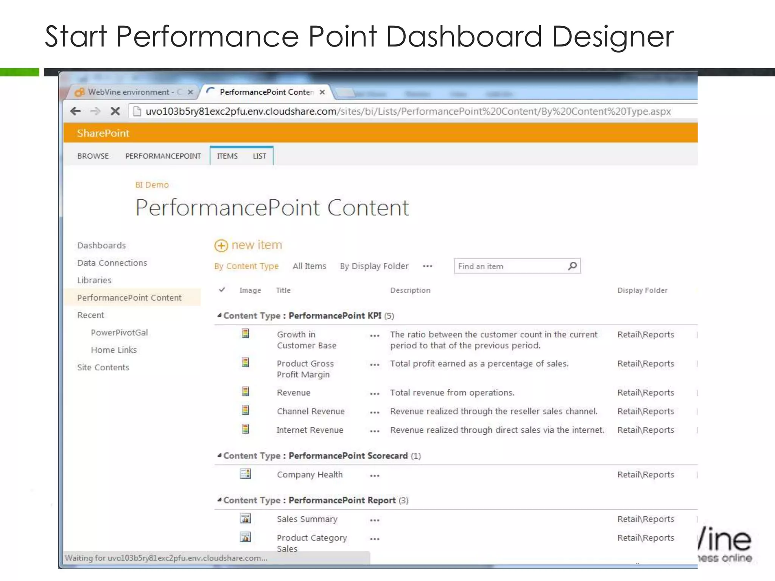The image size is (775, 581).
Task: Open the Sales Summary item title
Action: pyautogui.click(x=307, y=519)
